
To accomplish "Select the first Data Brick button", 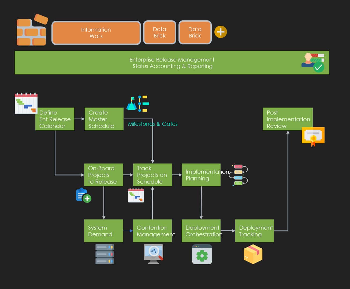I will [x=160, y=32].
